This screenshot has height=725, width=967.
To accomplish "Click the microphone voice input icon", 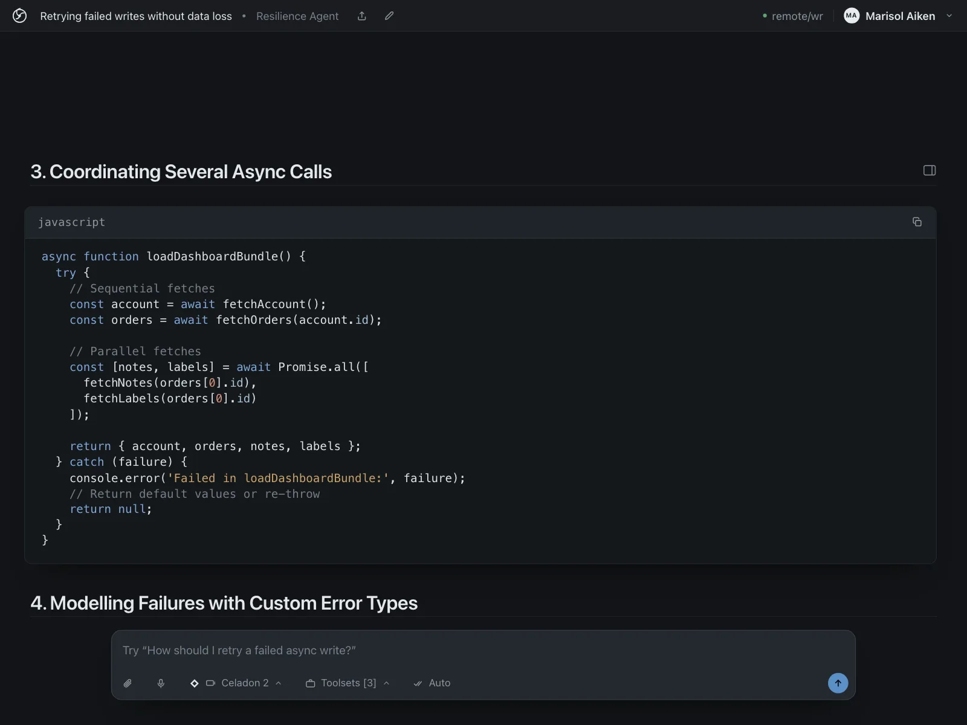I will (x=161, y=683).
